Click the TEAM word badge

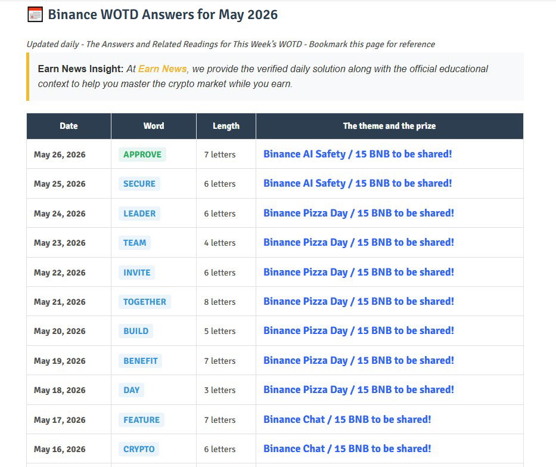click(135, 243)
